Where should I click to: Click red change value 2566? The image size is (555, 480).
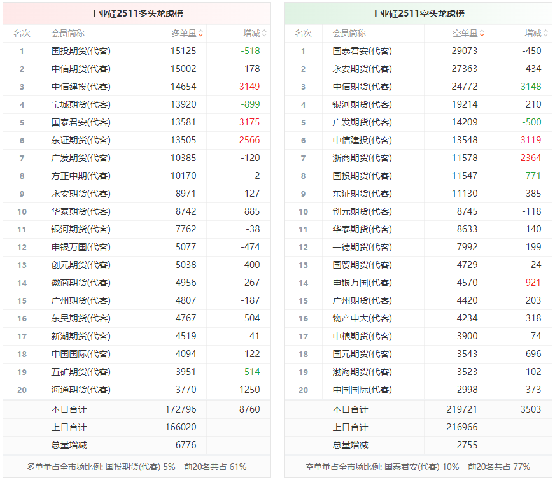[249, 140]
